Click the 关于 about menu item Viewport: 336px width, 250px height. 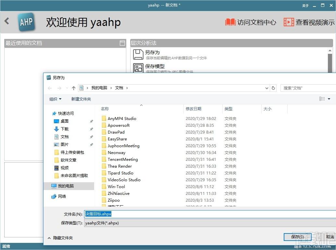(x=305, y=6)
